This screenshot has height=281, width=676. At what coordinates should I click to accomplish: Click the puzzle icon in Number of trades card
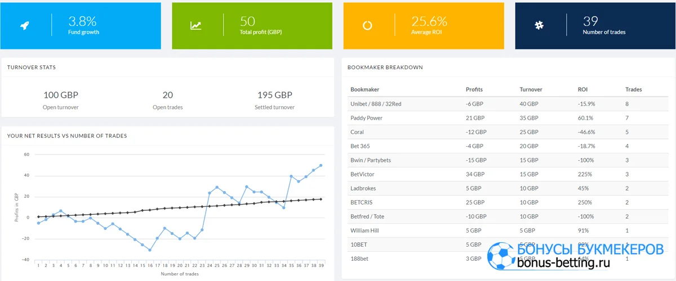point(539,25)
